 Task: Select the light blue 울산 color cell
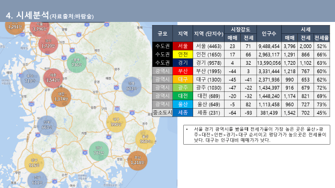click(x=183, y=104)
